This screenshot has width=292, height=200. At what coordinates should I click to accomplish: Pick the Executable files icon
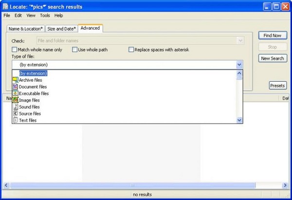point(15,93)
